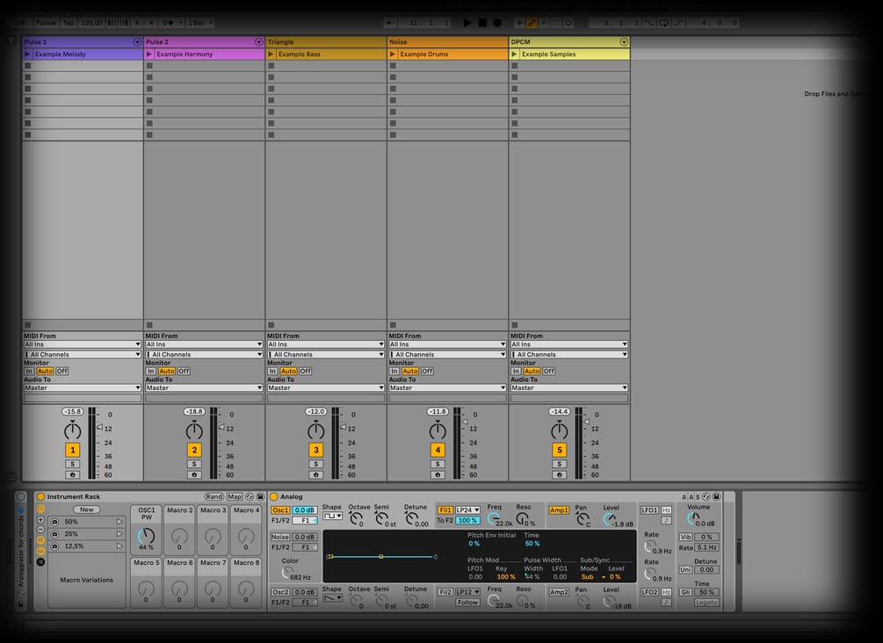Image resolution: width=883 pixels, height=643 pixels.
Task: Select the Osc1 section tab
Action: pyautogui.click(x=280, y=510)
